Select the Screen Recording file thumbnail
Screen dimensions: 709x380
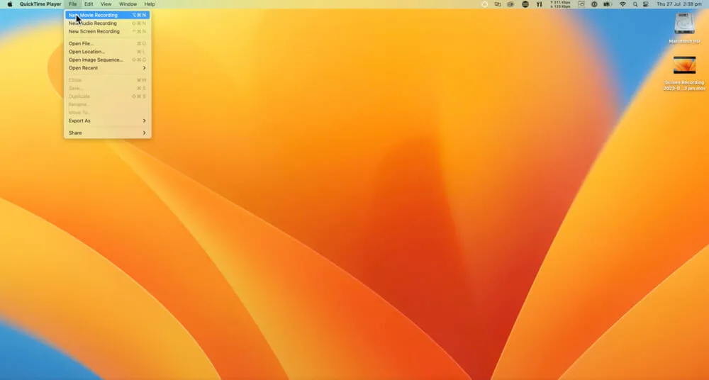[684, 66]
